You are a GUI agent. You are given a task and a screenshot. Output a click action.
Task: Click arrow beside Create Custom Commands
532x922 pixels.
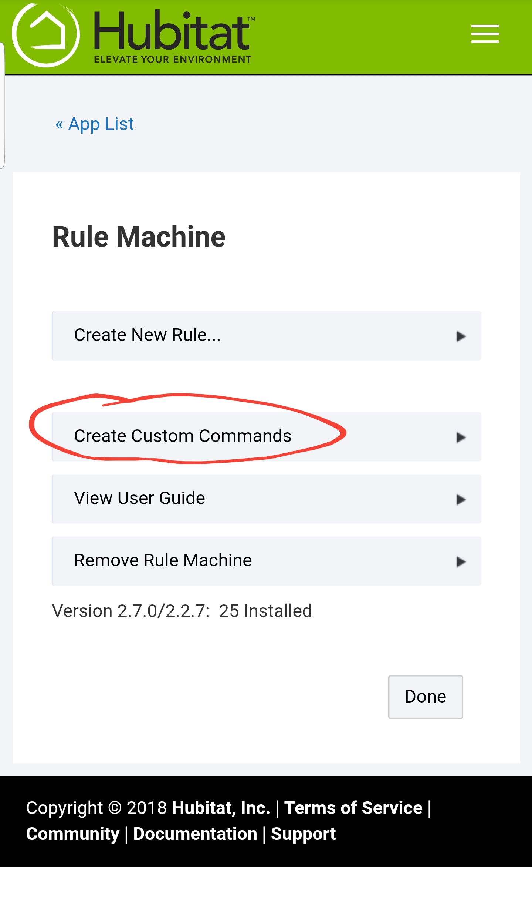point(460,437)
